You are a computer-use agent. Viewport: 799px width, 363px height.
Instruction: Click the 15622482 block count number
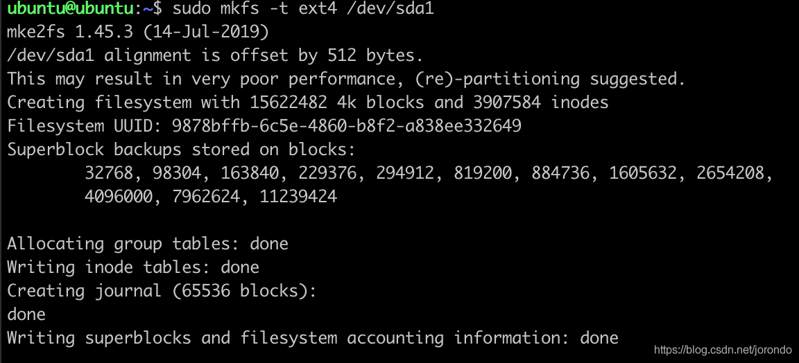pyautogui.click(x=289, y=103)
